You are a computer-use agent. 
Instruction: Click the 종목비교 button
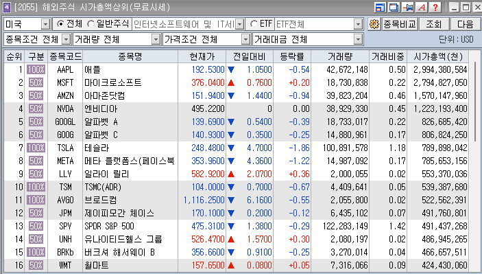[399, 24]
